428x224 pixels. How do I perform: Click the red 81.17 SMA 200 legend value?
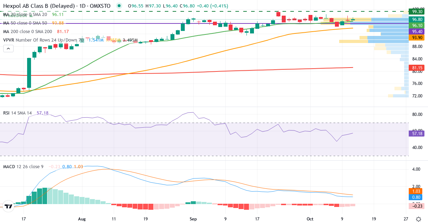(x=63, y=32)
